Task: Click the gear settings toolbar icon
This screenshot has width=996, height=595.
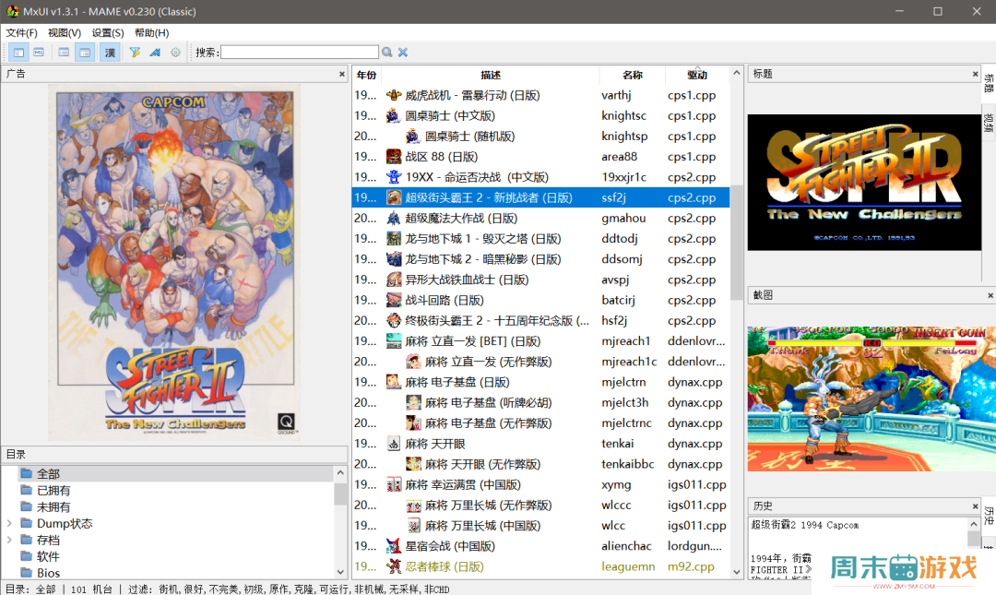Action: [x=175, y=53]
